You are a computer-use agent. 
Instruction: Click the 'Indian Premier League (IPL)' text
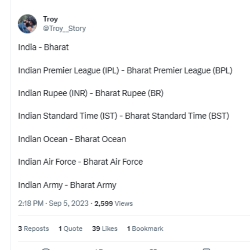click(68, 70)
